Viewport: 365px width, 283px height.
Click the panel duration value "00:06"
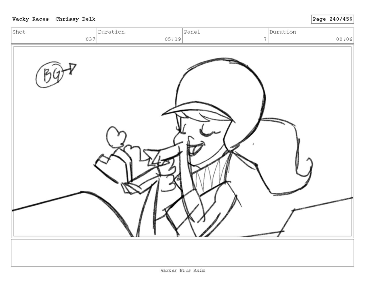point(344,39)
